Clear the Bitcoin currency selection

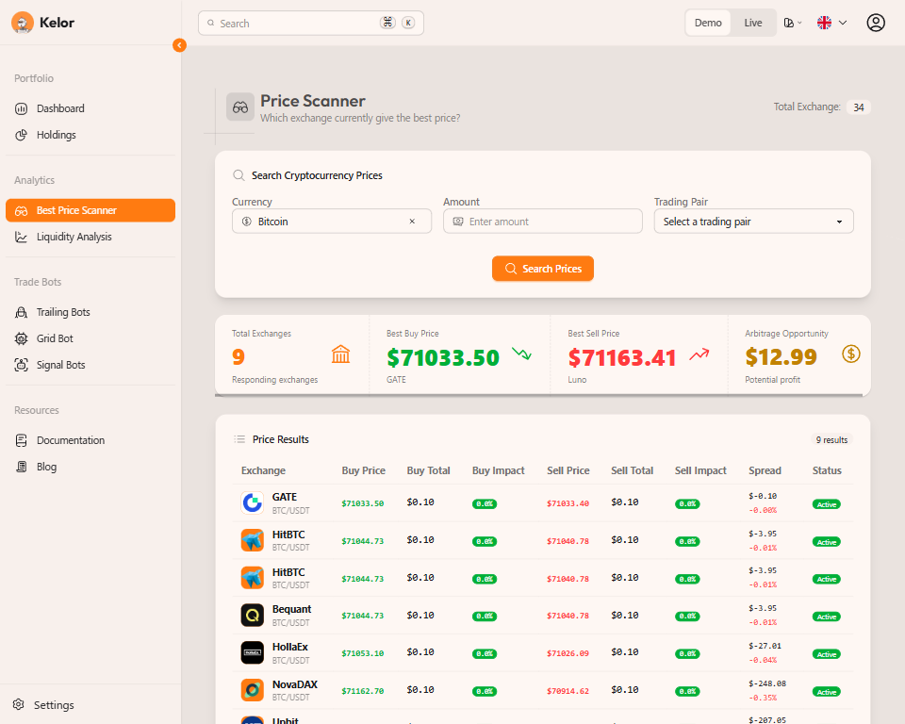(x=412, y=222)
